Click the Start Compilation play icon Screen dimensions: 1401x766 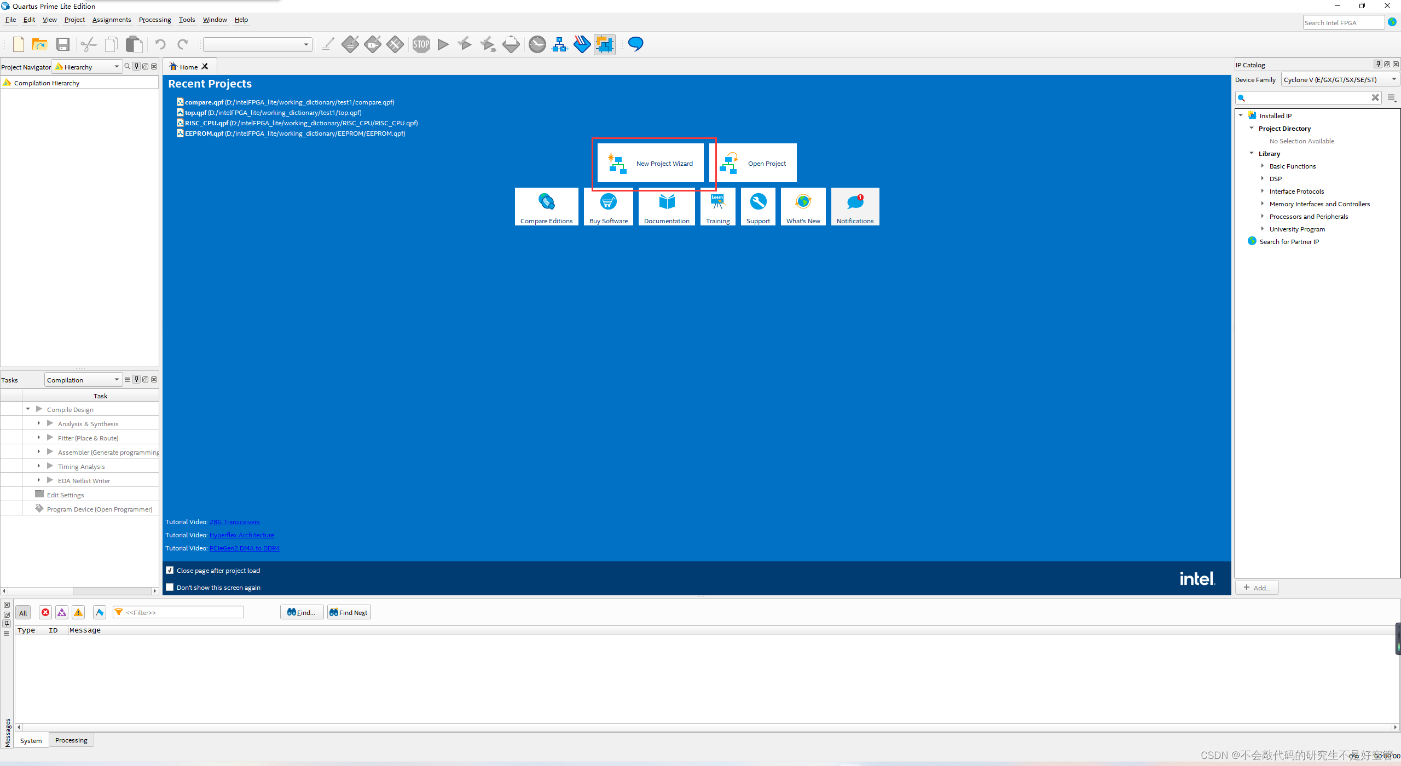tap(443, 44)
